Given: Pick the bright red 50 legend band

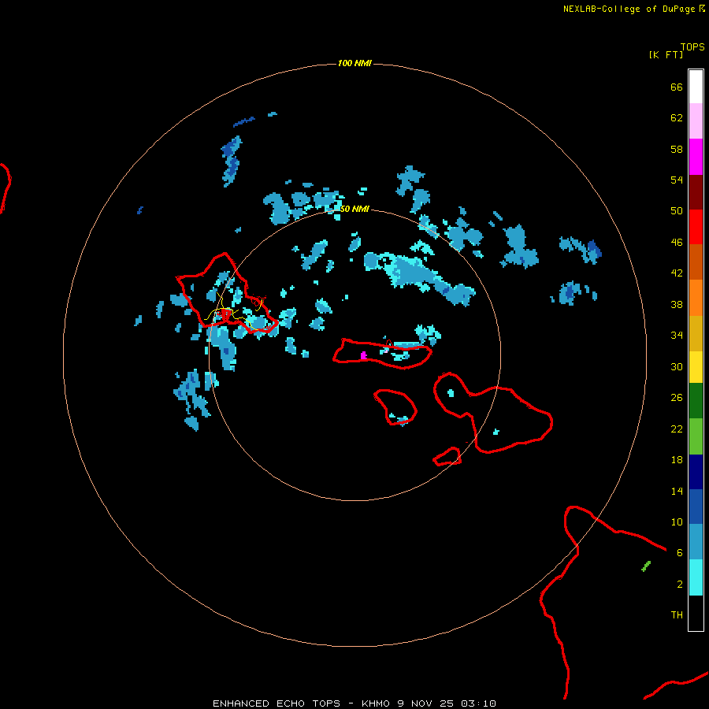Looking at the screenshot, I should [x=696, y=227].
